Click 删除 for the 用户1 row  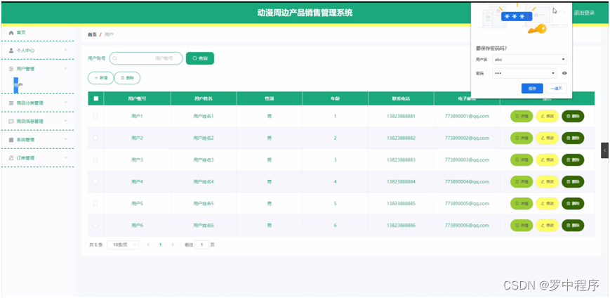(573, 116)
